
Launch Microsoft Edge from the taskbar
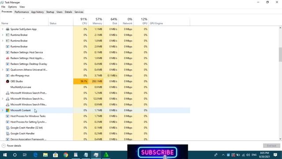point(35,155)
